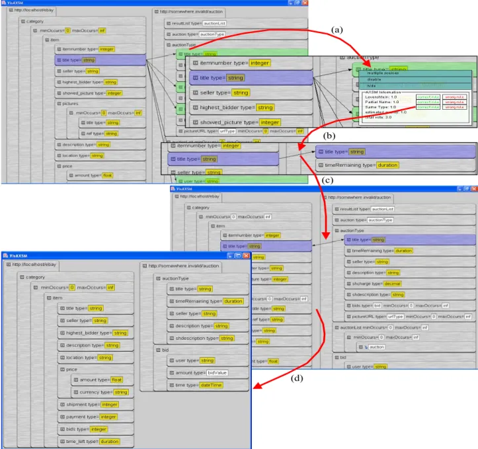
Task: Click seller node icon under auctionType, window (c)
Action: [348, 262]
